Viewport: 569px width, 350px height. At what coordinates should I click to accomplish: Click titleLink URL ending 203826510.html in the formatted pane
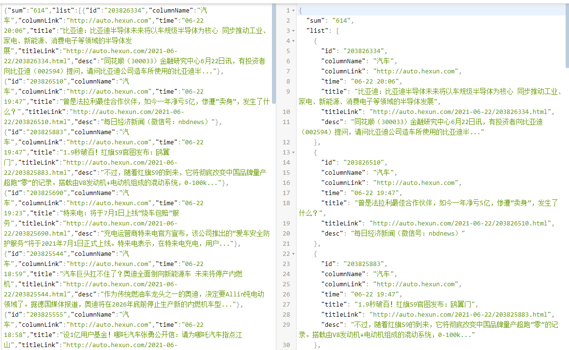(x=460, y=224)
